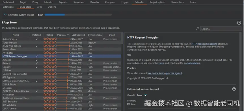244x111 pixels.
Task: Click the system impact progress bar
Action: [78, 15]
